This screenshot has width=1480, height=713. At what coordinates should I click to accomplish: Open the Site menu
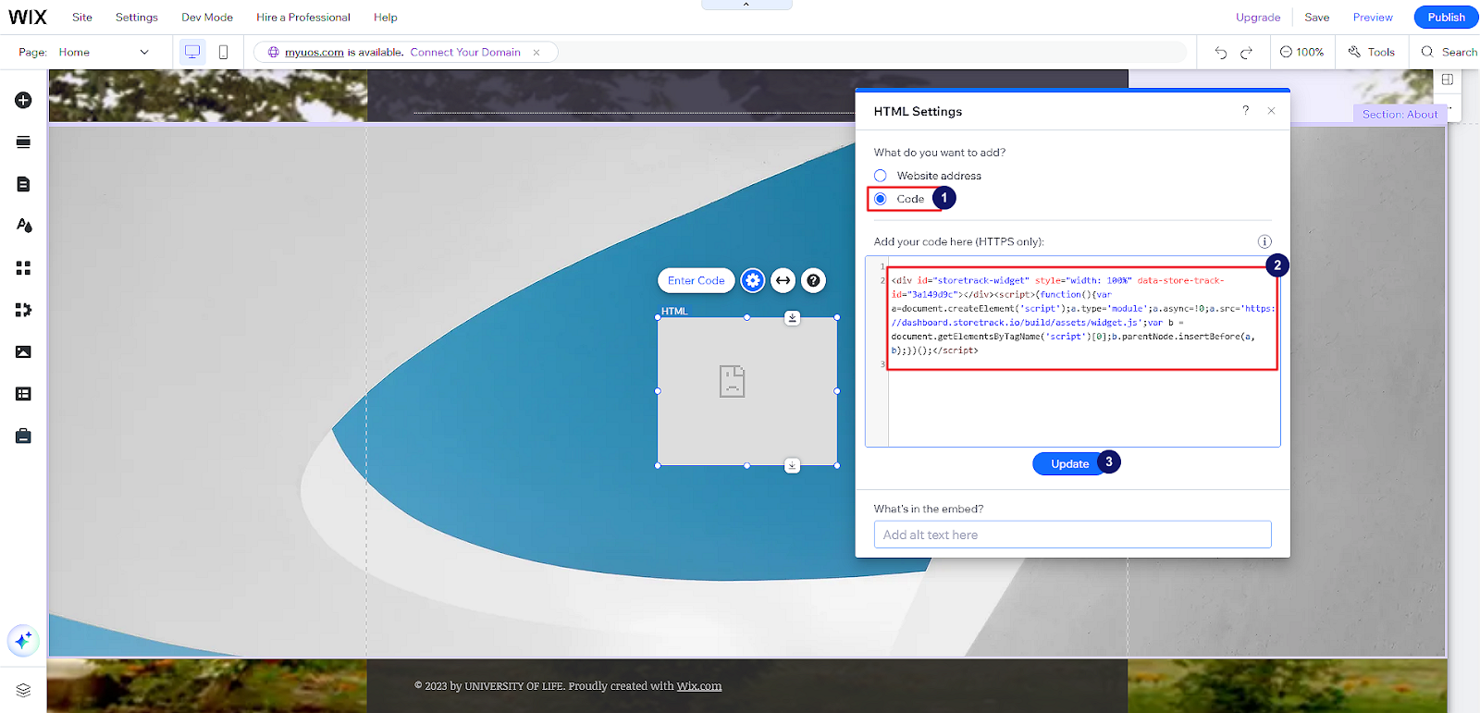tap(82, 18)
